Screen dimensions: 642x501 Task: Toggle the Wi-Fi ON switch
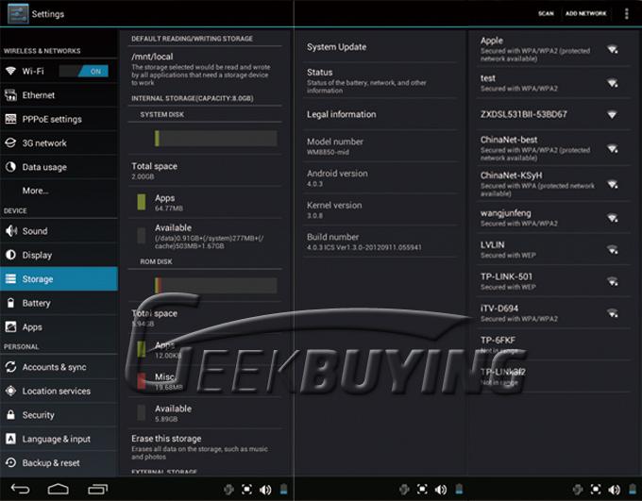tap(83, 71)
